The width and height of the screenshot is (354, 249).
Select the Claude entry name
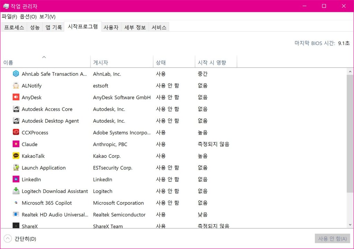point(30,144)
